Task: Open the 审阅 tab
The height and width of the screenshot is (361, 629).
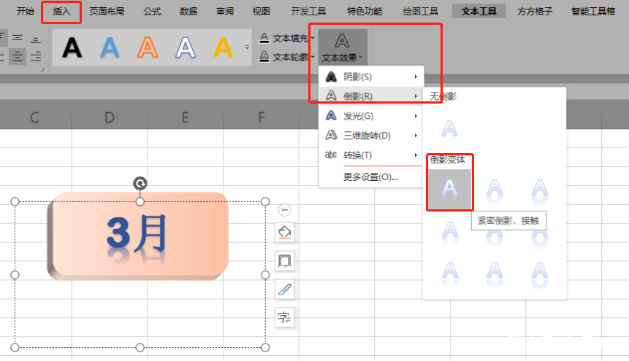Action: tap(225, 11)
